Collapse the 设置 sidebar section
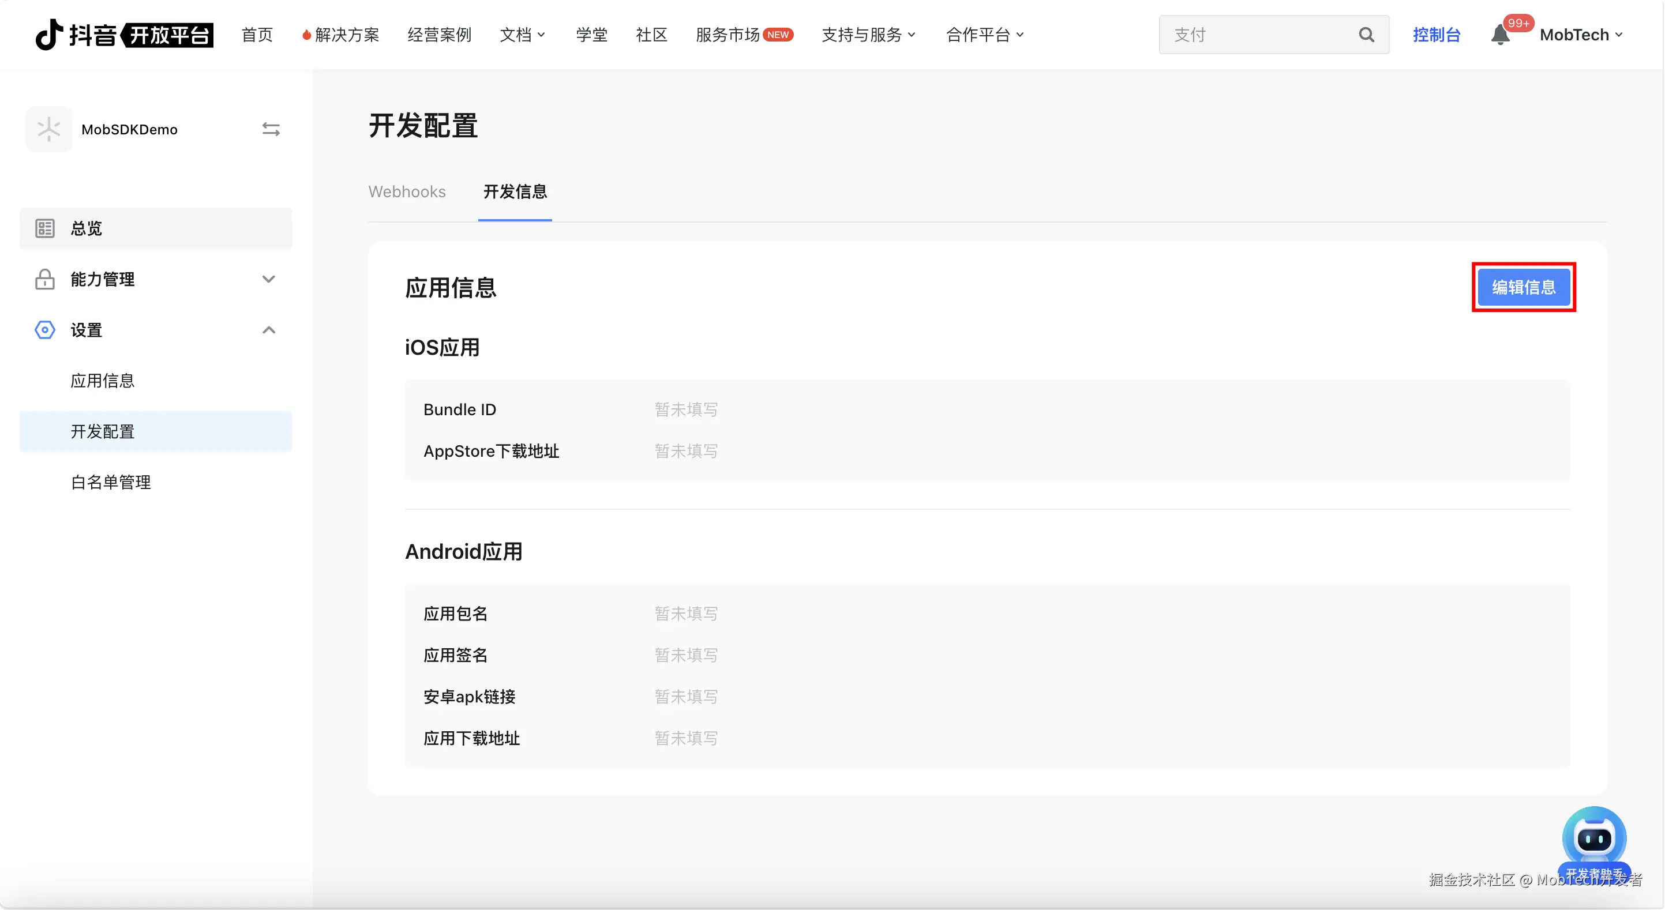Image resolution: width=1665 pixels, height=910 pixels. (268, 330)
